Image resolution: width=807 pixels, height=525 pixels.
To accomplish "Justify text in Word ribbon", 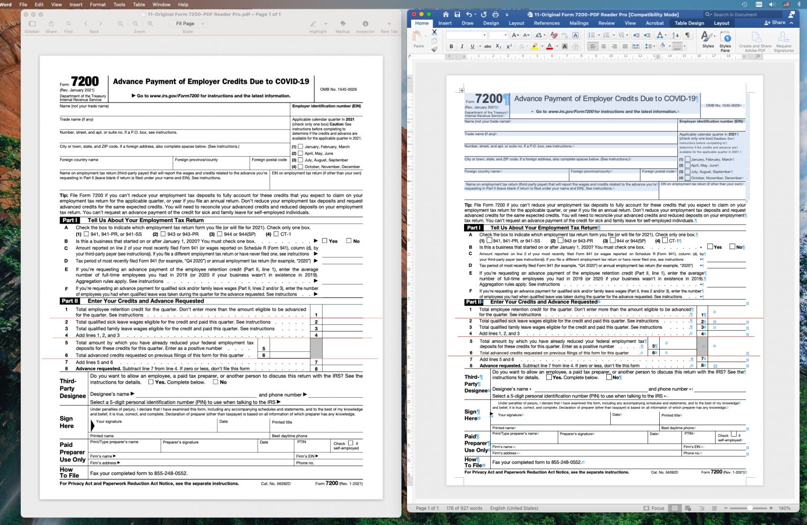I will tap(625, 46).
